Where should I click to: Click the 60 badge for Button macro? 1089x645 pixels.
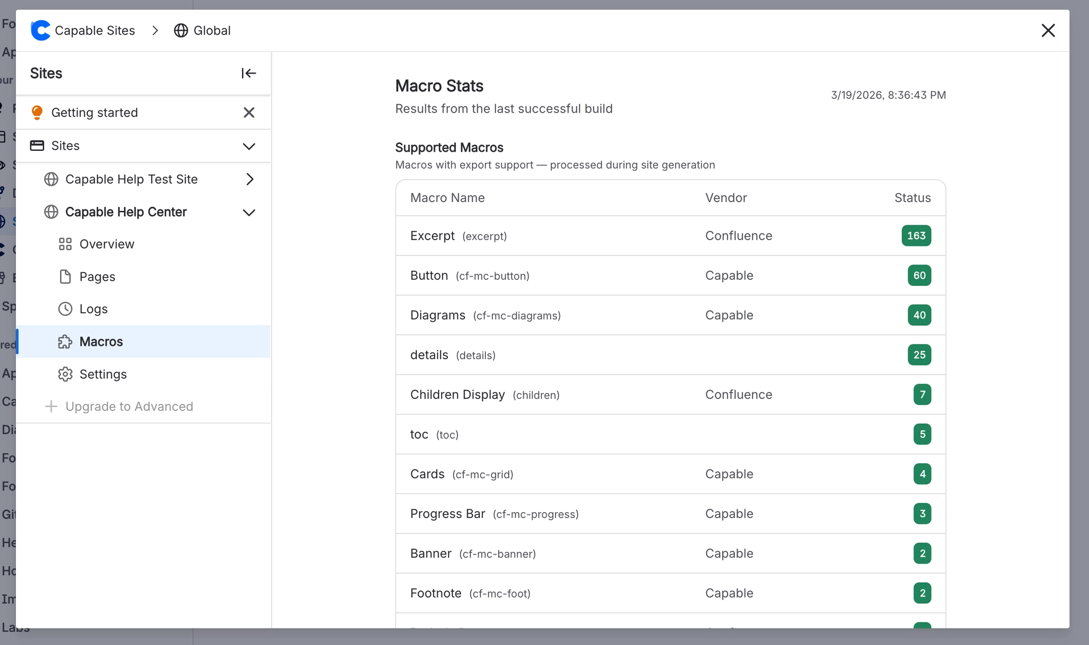pos(919,275)
